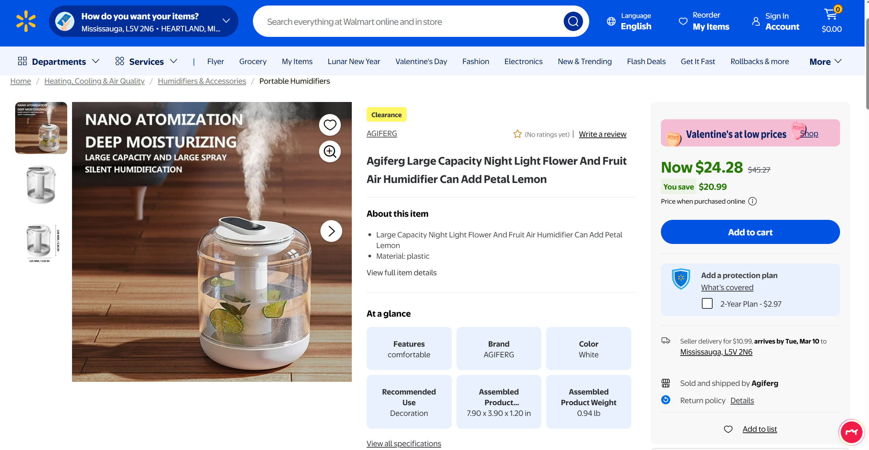Click into the Walmart search field
869x450 pixels.
click(412, 21)
